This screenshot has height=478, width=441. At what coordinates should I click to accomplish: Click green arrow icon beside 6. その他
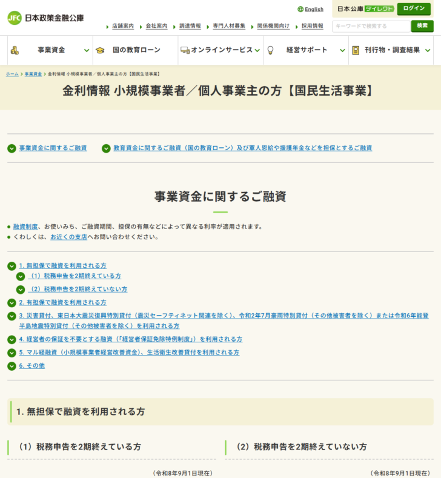[x=12, y=366]
